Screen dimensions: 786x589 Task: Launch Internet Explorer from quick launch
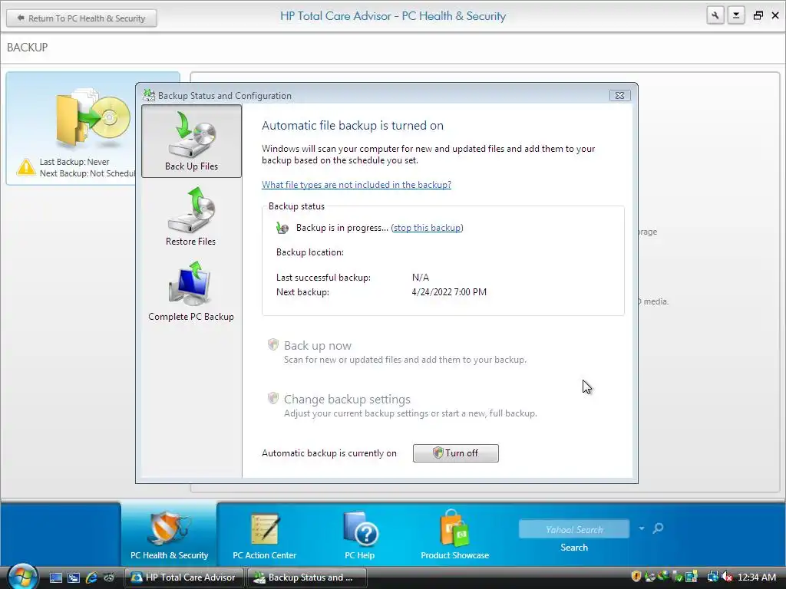coord(91,577)
